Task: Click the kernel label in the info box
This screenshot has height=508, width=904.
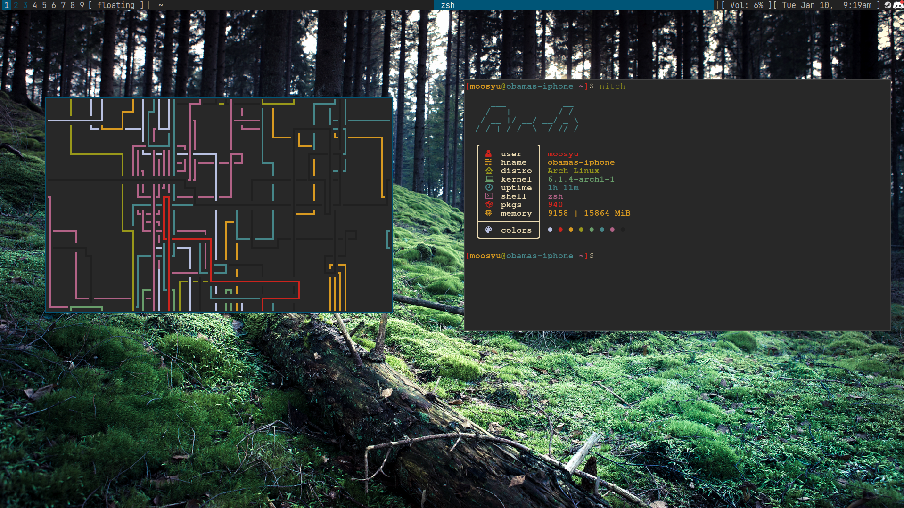Action: pos(516,179)
